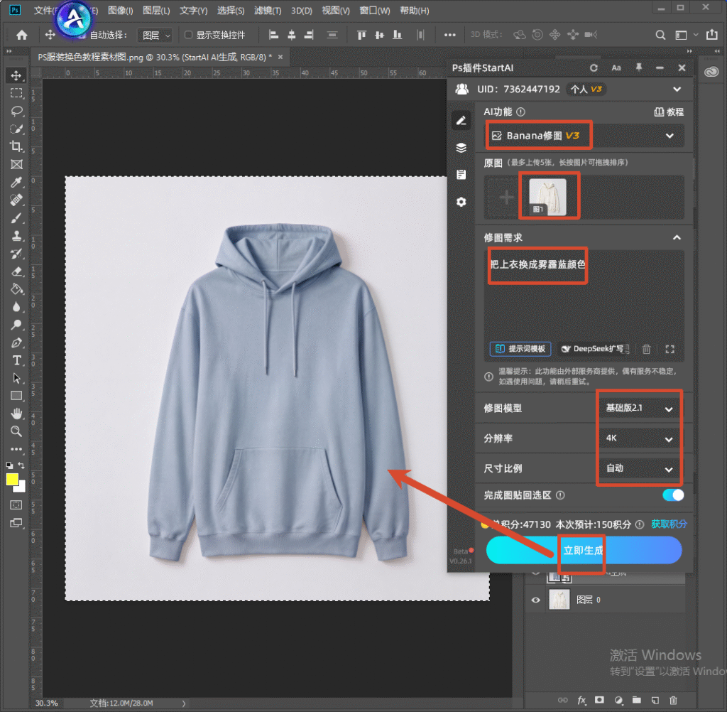Open the StartAI plugin settings gear
This screenshot has width=727, height=712.
[x=461, y=202]
